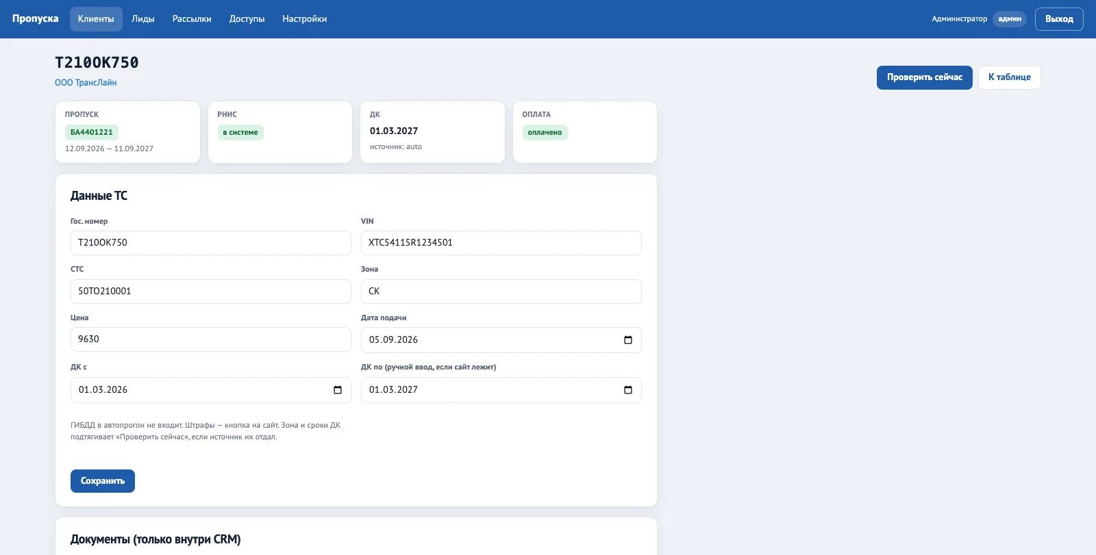1096x555 pixels.
Task: Click the ДК card date 01.03.2027
Action: (x=394, y=131)
